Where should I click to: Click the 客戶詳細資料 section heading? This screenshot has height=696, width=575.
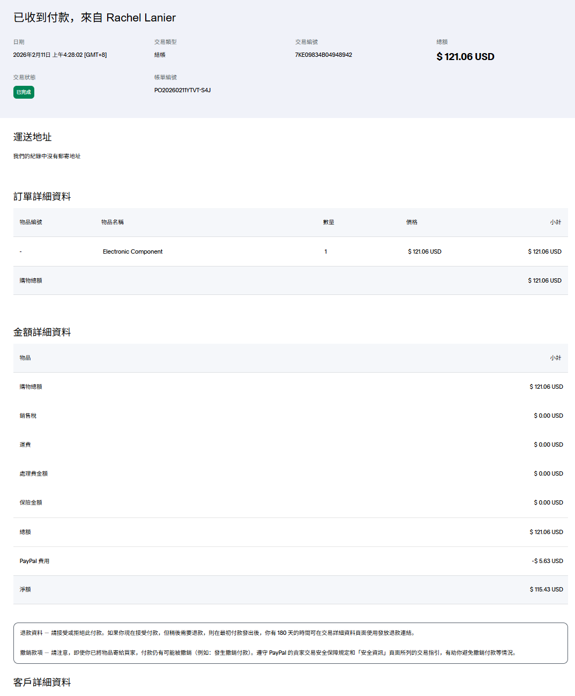(42, 682)
